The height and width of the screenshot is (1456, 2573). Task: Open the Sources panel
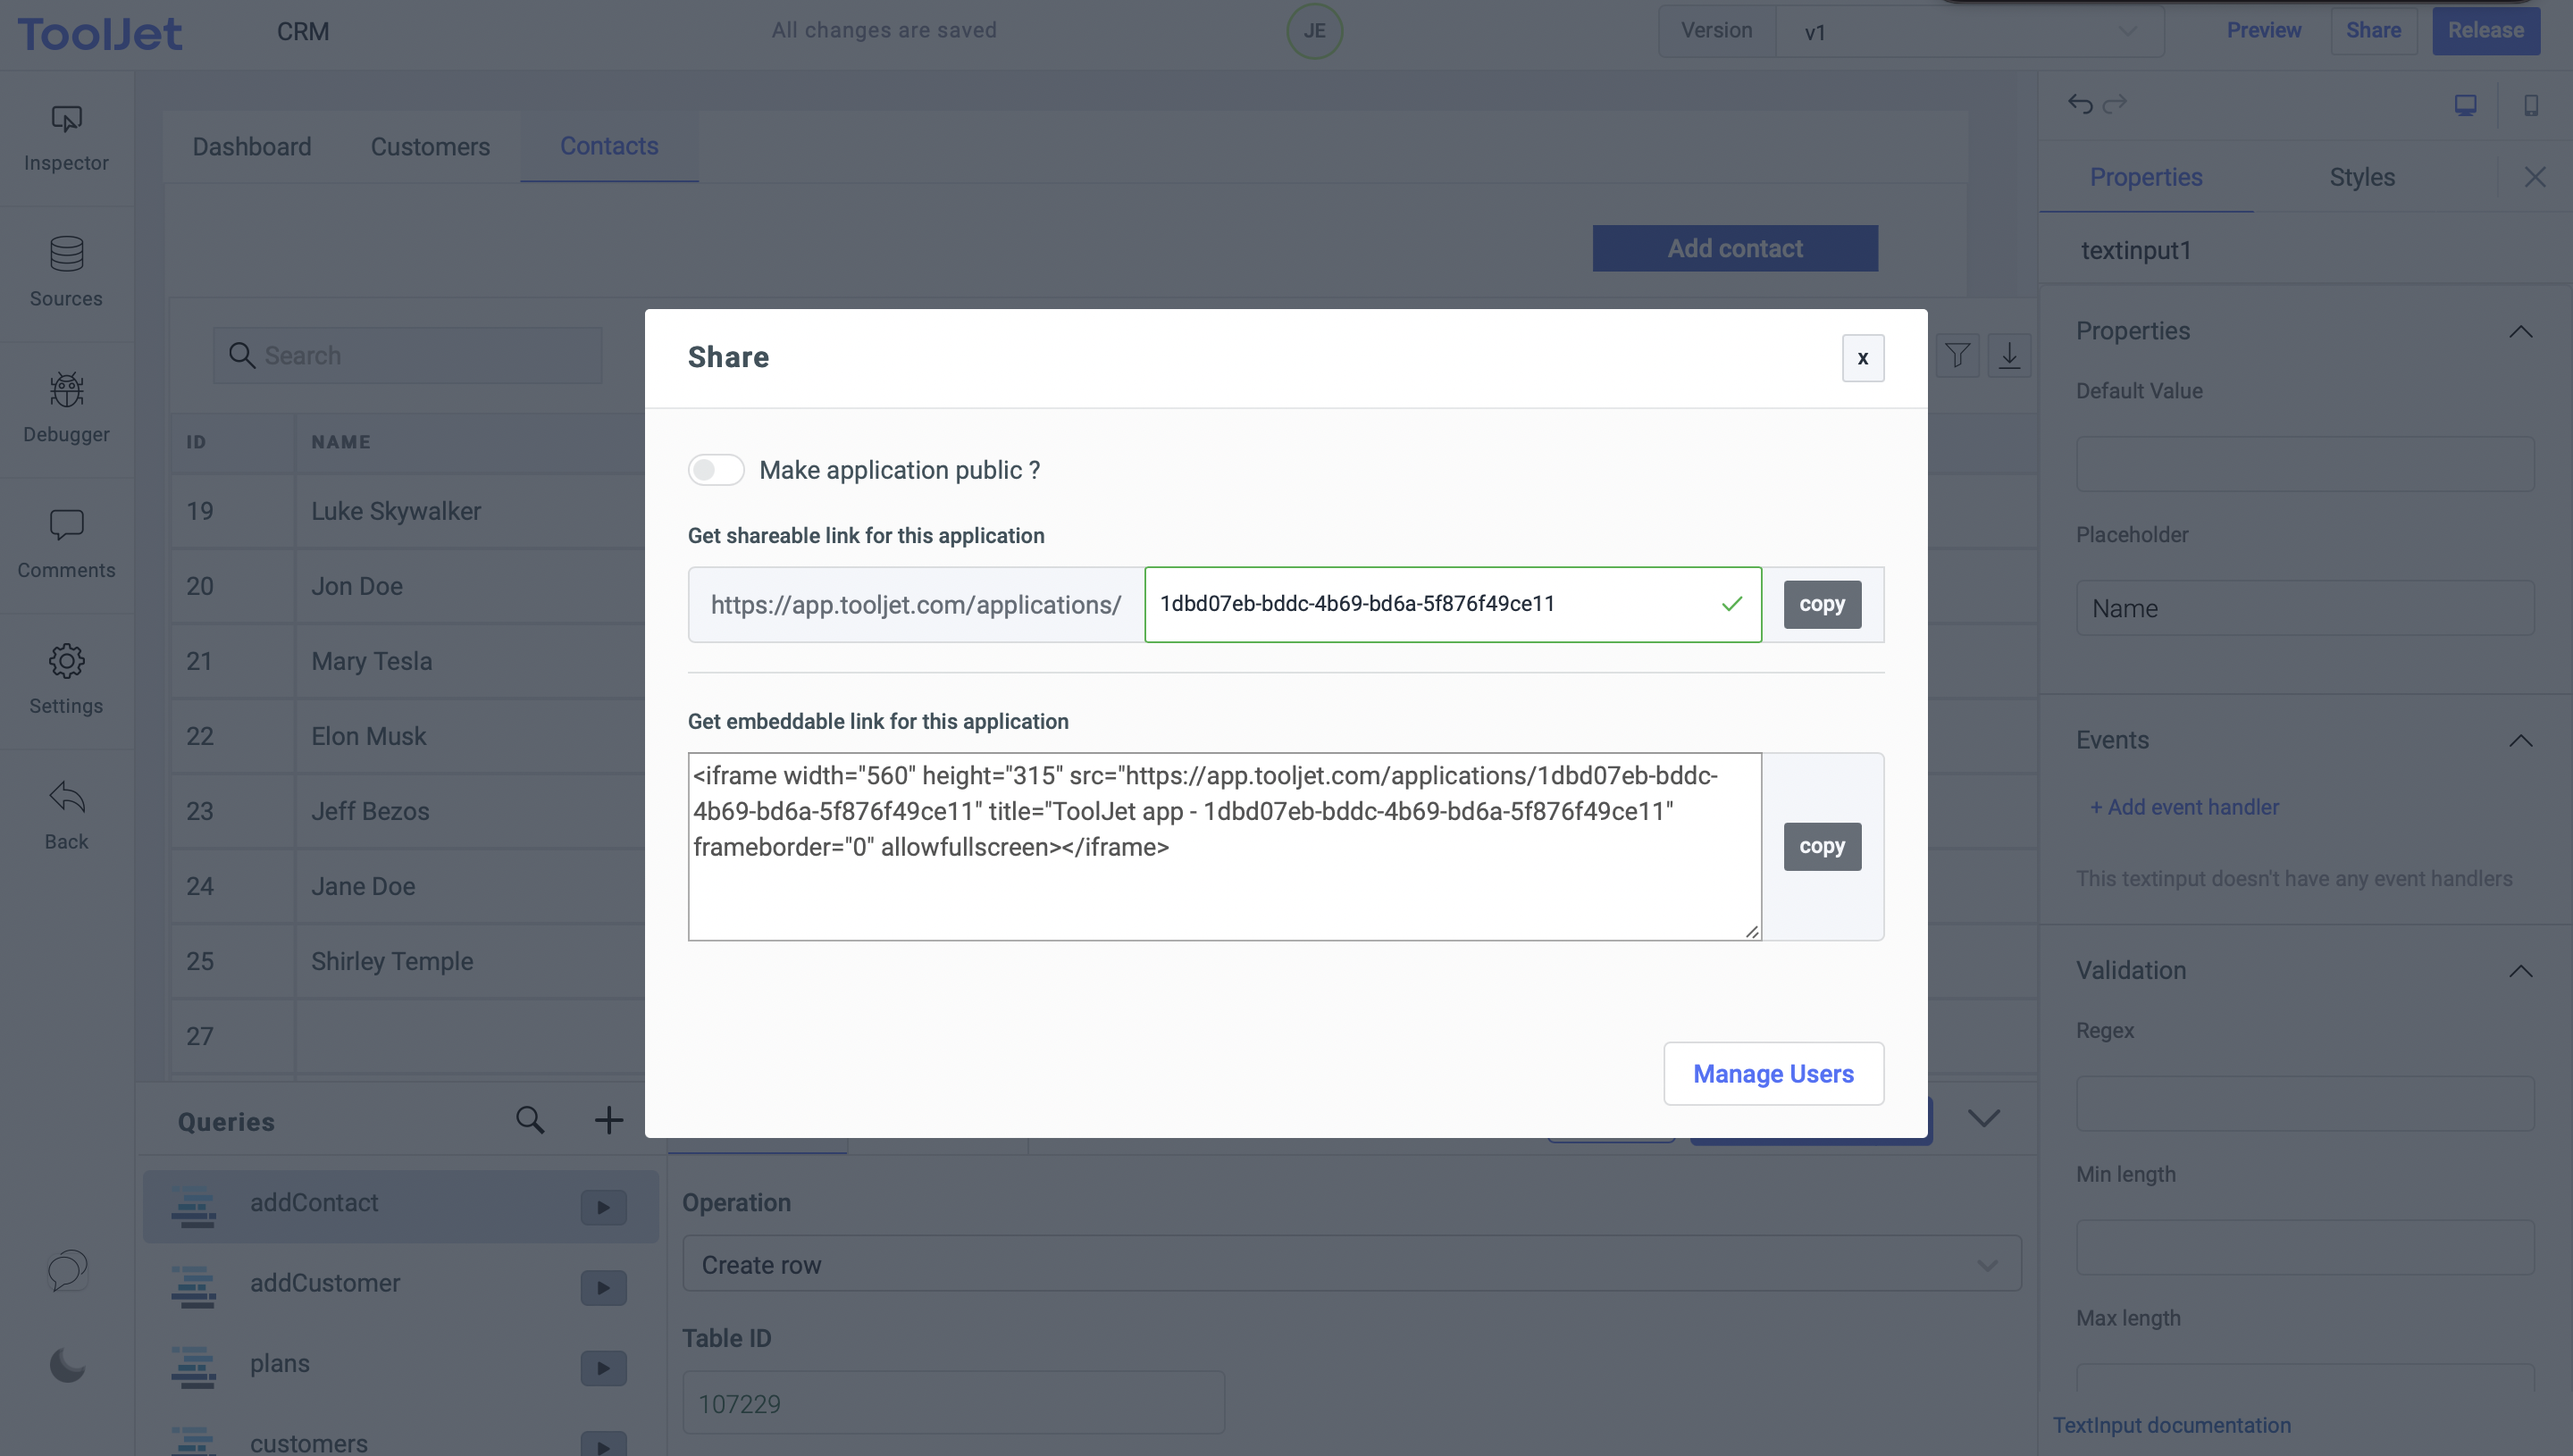(66, 270)
